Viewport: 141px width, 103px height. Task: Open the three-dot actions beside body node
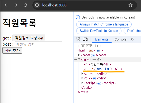coord(76,60)
